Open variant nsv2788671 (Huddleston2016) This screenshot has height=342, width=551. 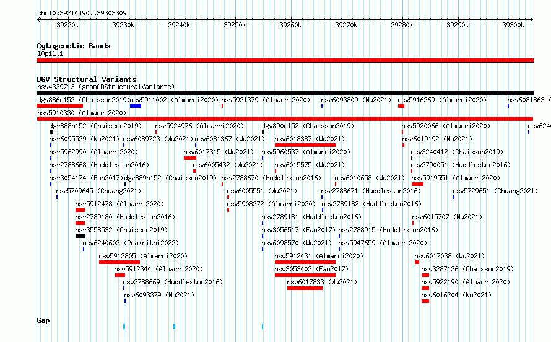[x=371, y=191]
